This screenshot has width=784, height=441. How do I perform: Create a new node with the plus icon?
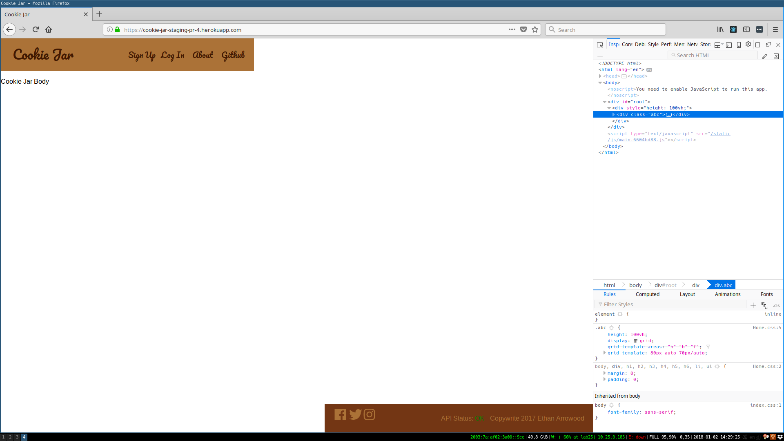click(x=600, y=56)
